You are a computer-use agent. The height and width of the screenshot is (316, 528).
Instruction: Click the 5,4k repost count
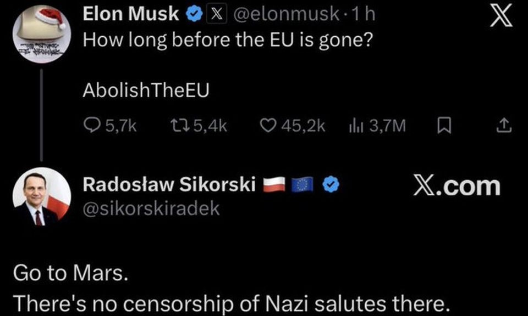pos(209,125)
